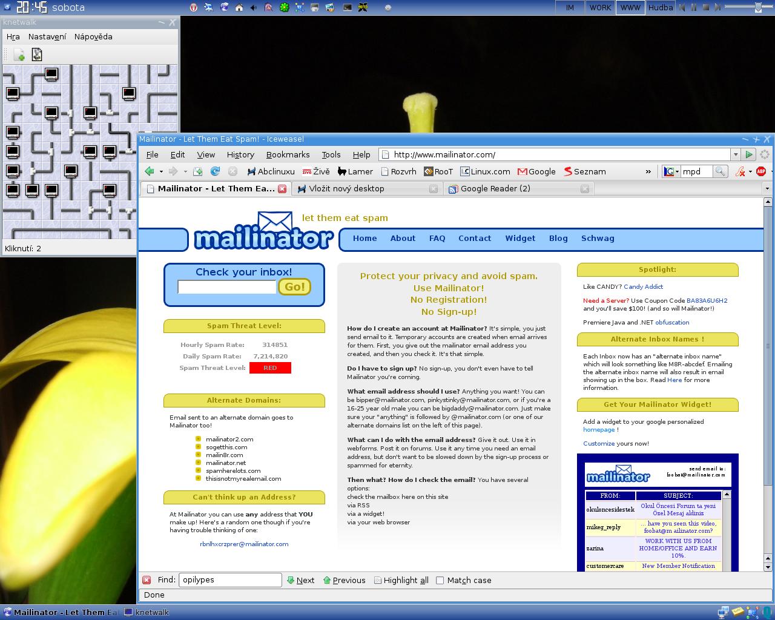Open the History menu
The image size is (775, 620).
tap(240, 154)
